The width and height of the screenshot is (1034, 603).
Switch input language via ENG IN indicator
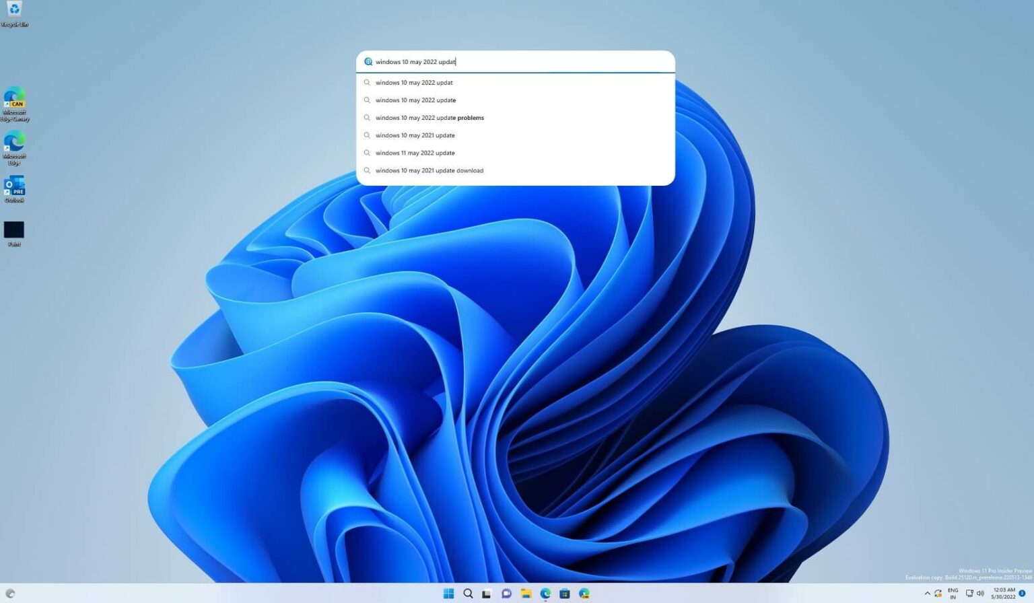[952, 593]
